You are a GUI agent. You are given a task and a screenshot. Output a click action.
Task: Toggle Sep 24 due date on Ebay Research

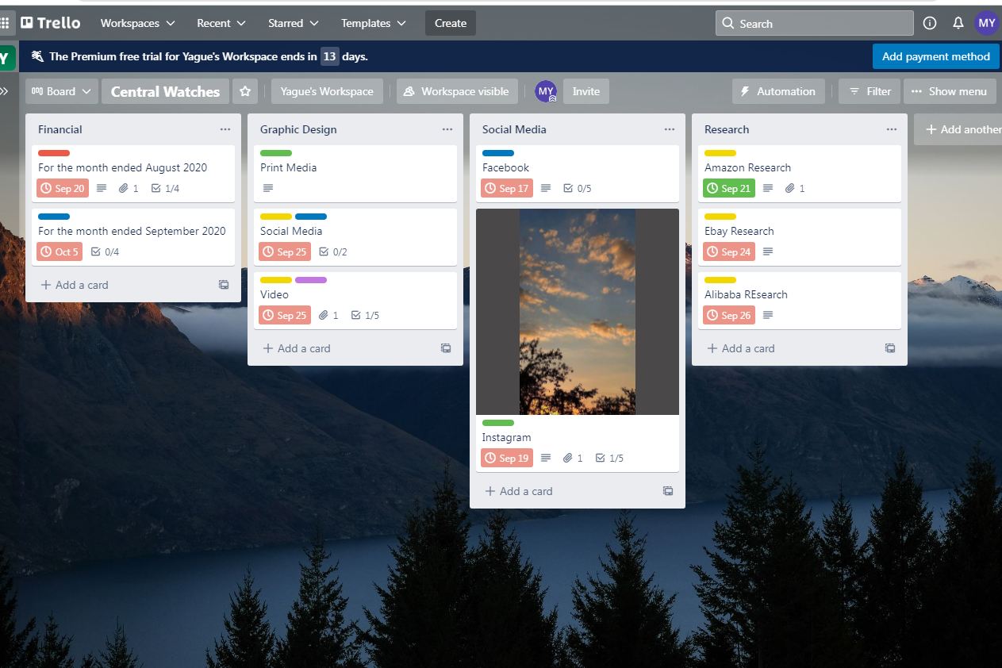(729, 251)
